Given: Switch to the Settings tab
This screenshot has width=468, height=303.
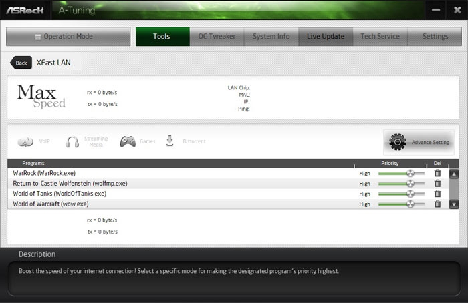Looking at the screenshot, I should click(x=435, y=36).
